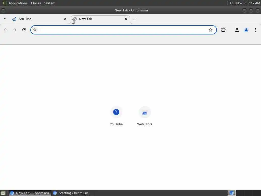
Task: Open the Applications menu
Action: [x=18, y=3]
